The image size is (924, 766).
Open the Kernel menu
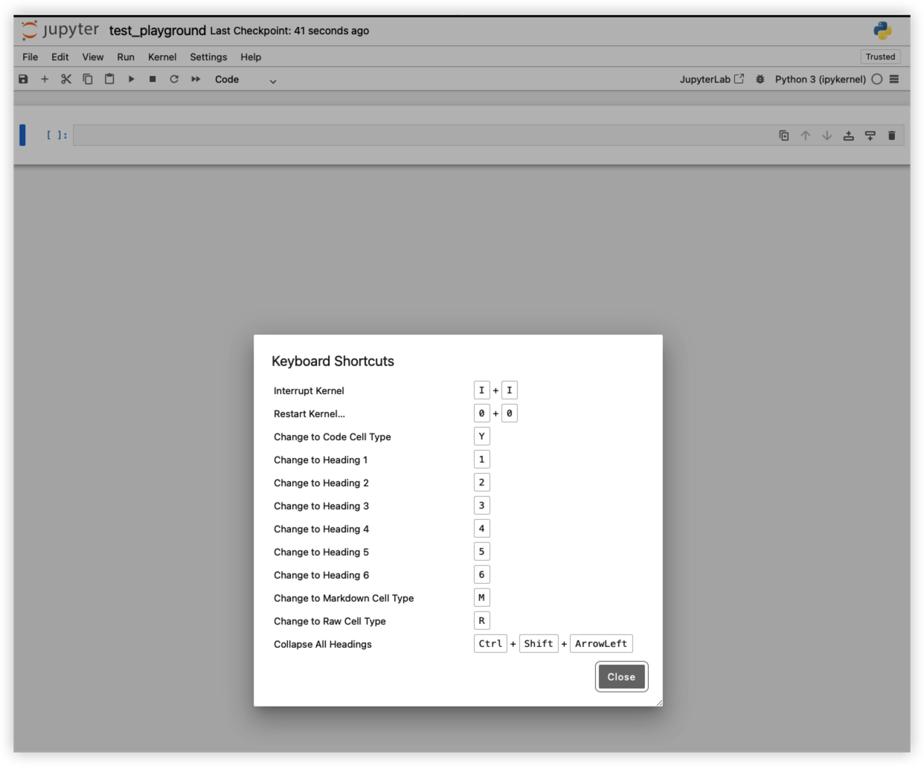pos(162,57)
